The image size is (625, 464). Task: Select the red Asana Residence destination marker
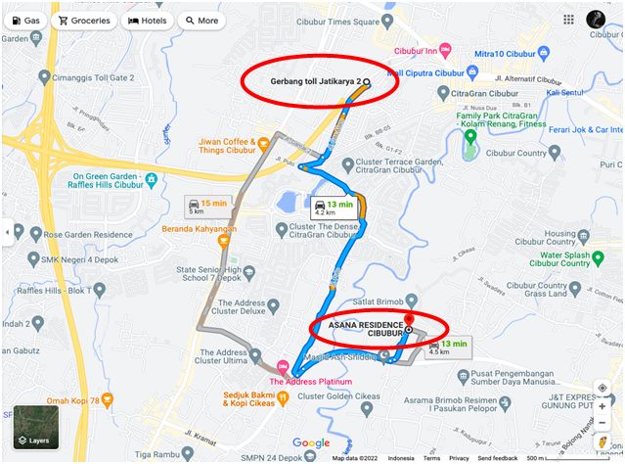pos(408,320)
